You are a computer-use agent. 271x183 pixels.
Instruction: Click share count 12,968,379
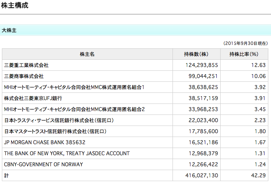(x=203, y=153)
